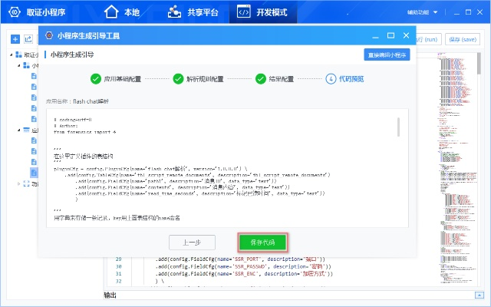Click the SSR_ENC code line in editor
This screenshot has width=491, height=307.
coord(244,274)
